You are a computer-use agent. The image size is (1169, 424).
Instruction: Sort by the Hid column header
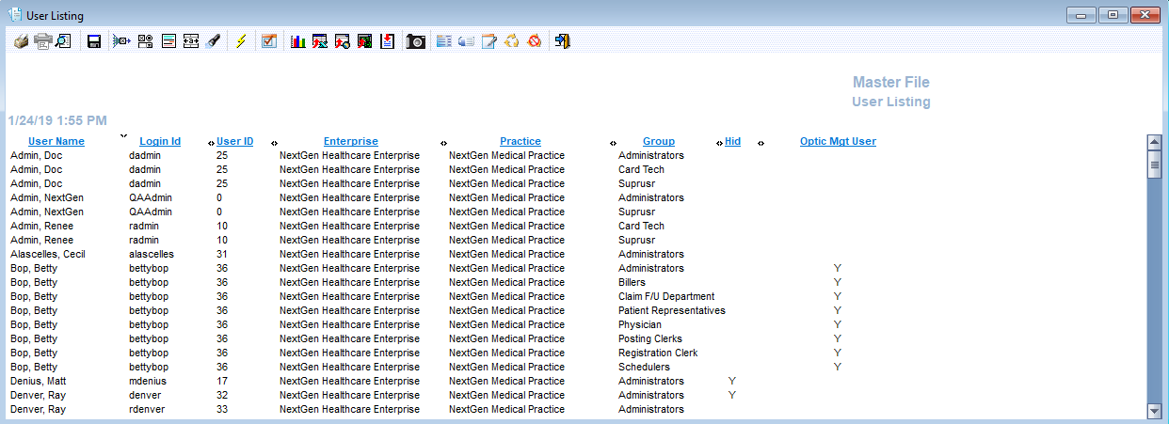(x=732, y=141)
